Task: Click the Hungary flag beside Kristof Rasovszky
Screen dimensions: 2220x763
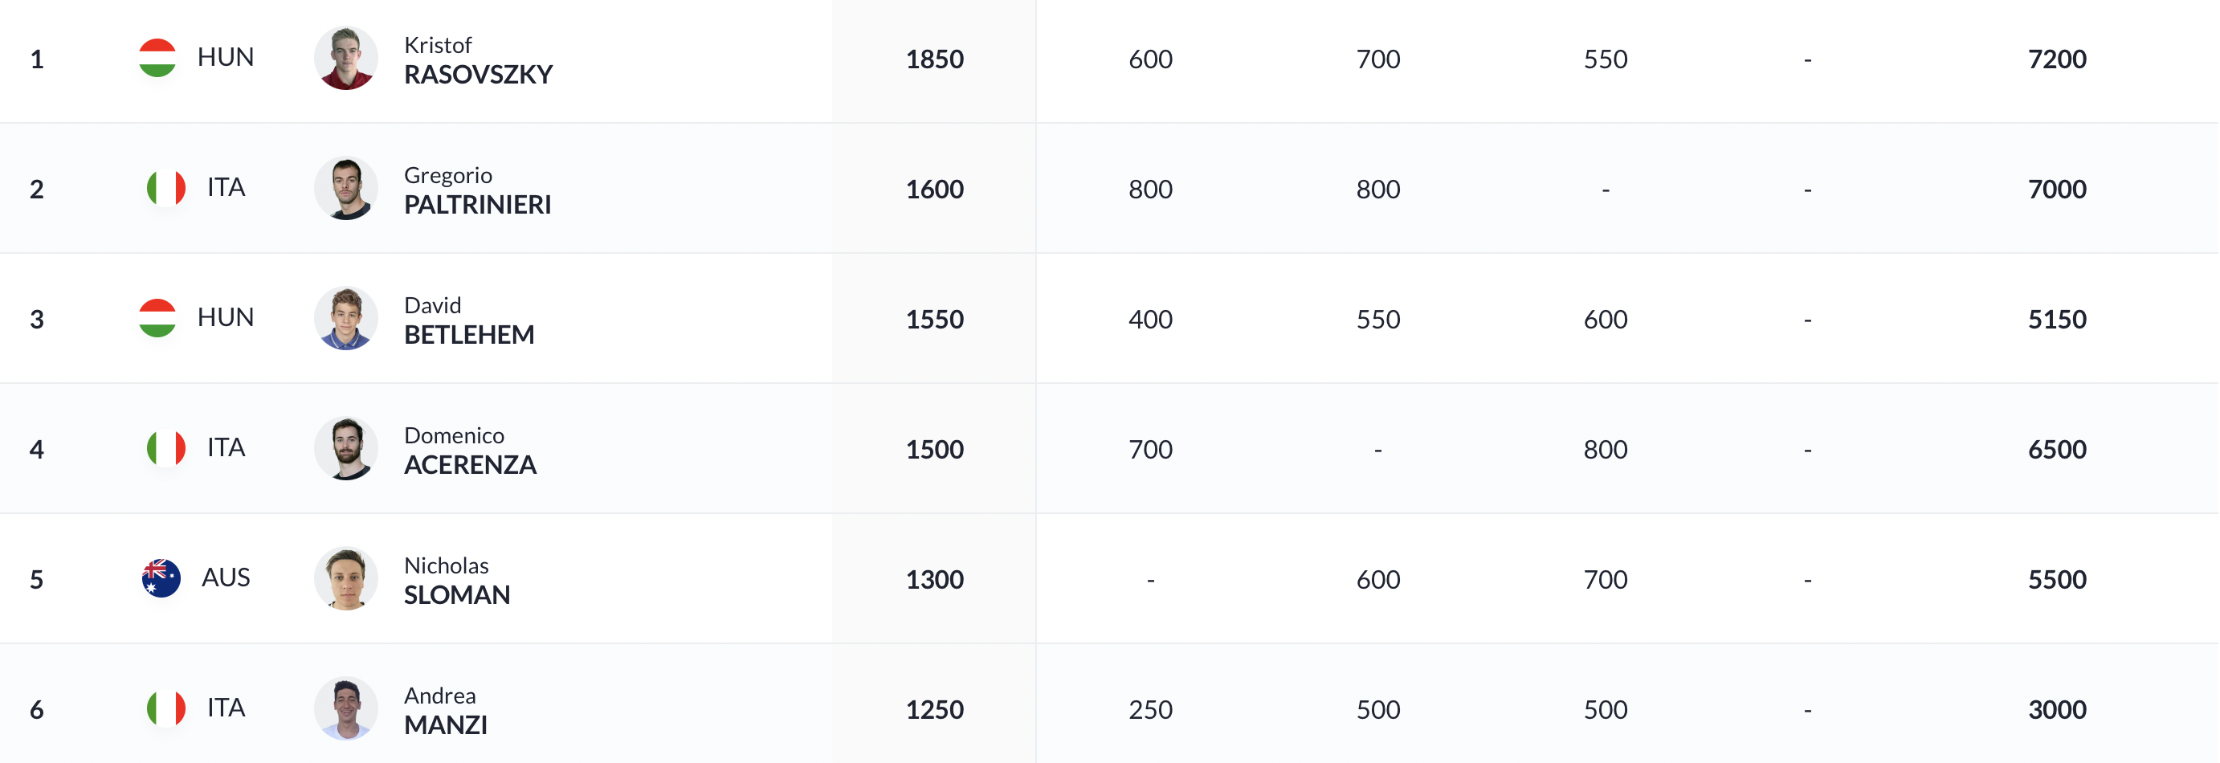Action: pyautogui.click(x=157, y=58)
